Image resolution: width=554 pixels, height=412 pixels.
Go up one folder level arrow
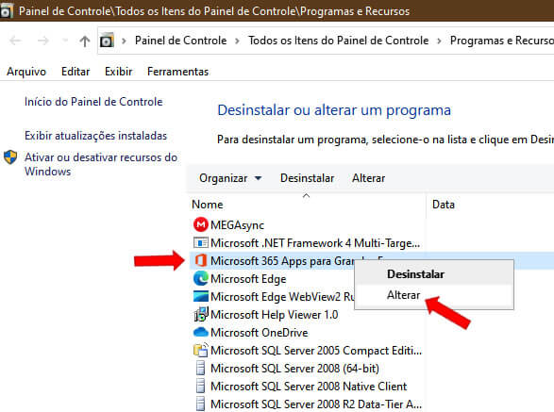point(84,41)
